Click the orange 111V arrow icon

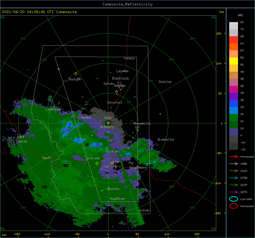click(x=233, y=171)
